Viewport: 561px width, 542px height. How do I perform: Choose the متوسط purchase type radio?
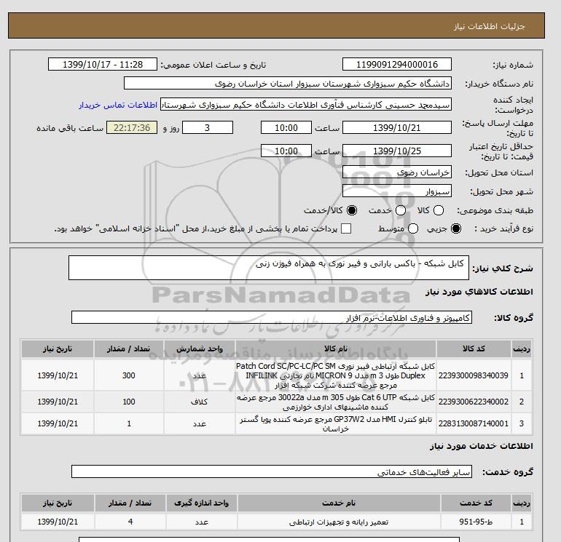coord(413,228)
